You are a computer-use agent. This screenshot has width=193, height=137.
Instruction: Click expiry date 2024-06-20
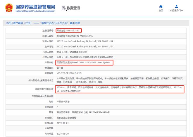coord(63,134)
